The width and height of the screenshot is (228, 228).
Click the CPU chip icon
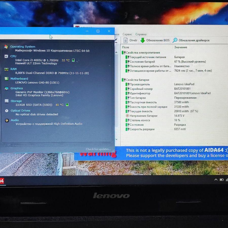[6, 56]
